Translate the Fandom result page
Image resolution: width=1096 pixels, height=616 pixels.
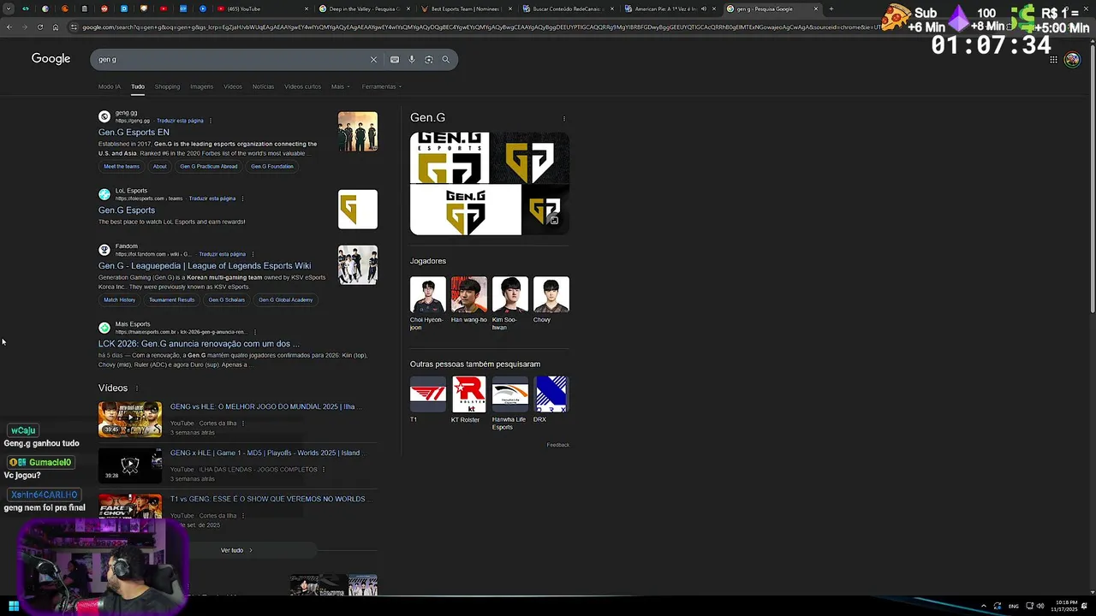[x=223, y=254]
